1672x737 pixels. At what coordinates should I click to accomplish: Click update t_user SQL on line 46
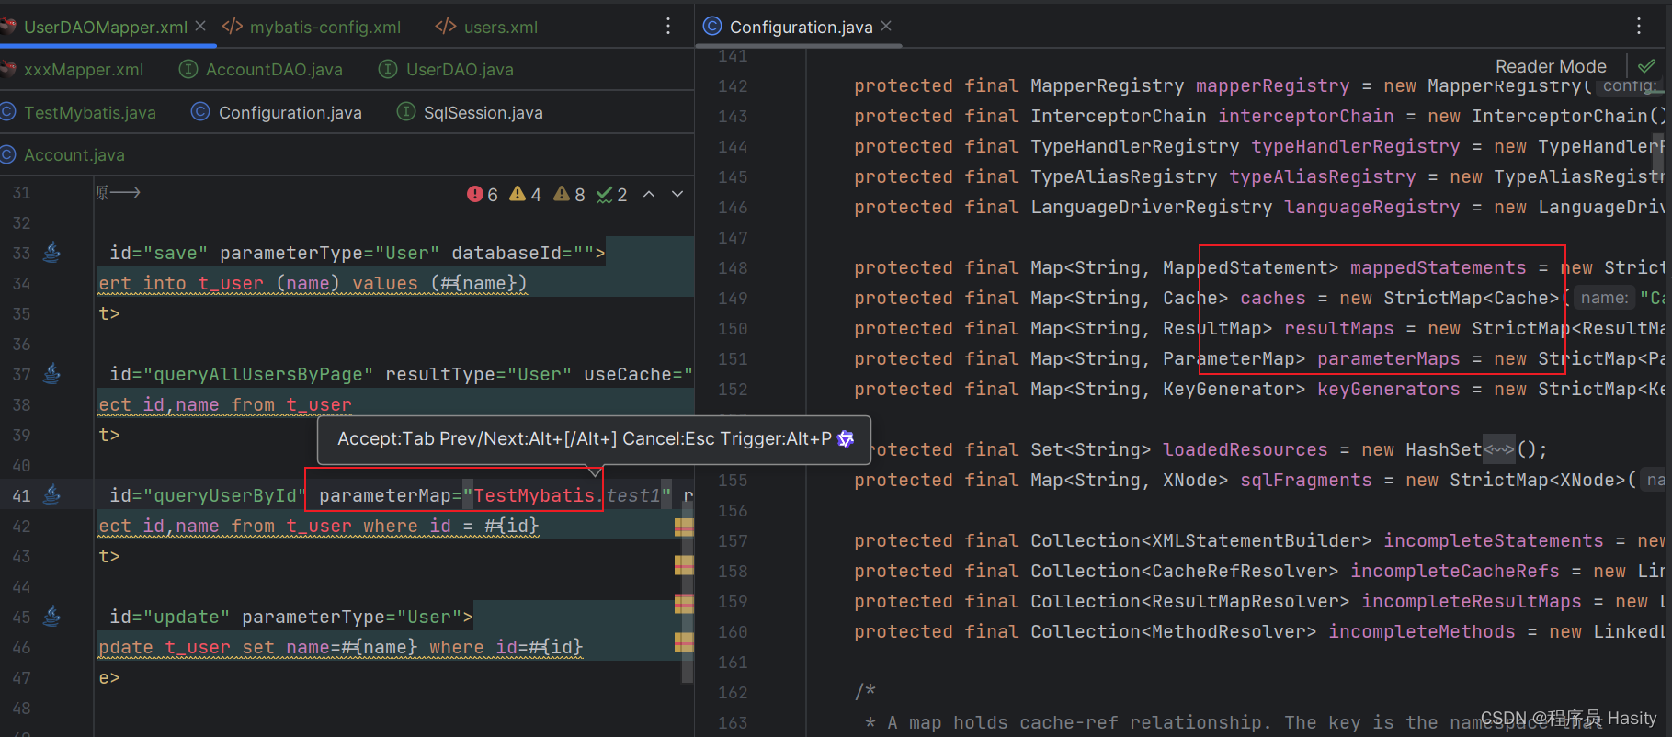pos(340,648)
